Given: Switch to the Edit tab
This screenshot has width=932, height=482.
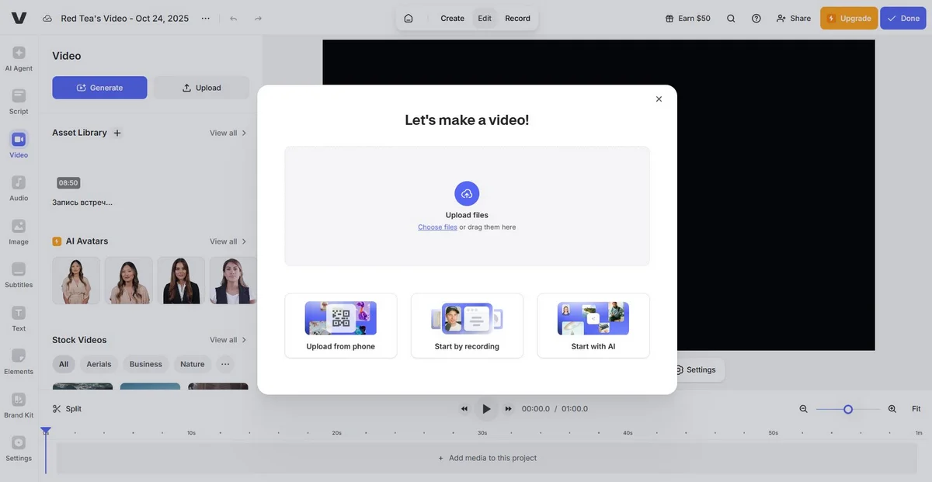Looking at the screenshot, I should point(485,18).
